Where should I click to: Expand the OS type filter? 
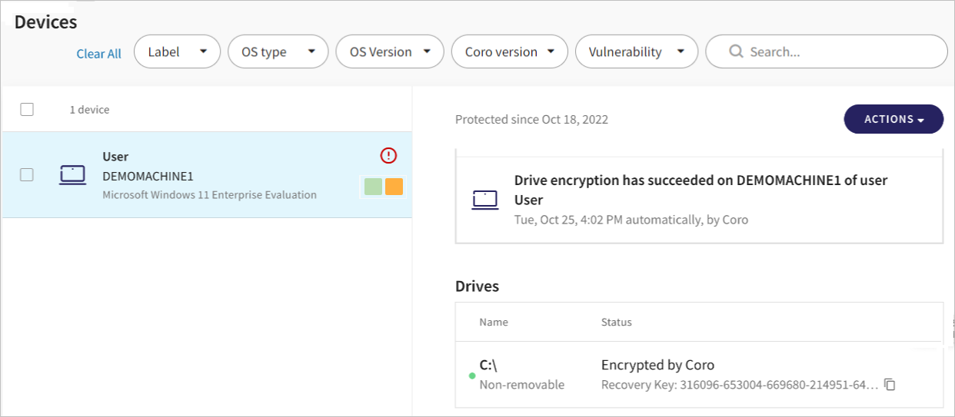[x=278, y=51]
